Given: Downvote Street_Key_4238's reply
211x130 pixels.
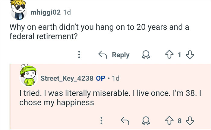Looking at the screenshot, I should click(190, 121).
